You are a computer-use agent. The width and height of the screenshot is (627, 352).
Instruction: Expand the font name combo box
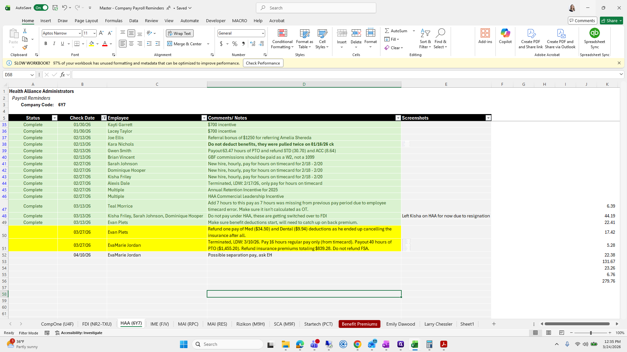(x=79, y=33)
